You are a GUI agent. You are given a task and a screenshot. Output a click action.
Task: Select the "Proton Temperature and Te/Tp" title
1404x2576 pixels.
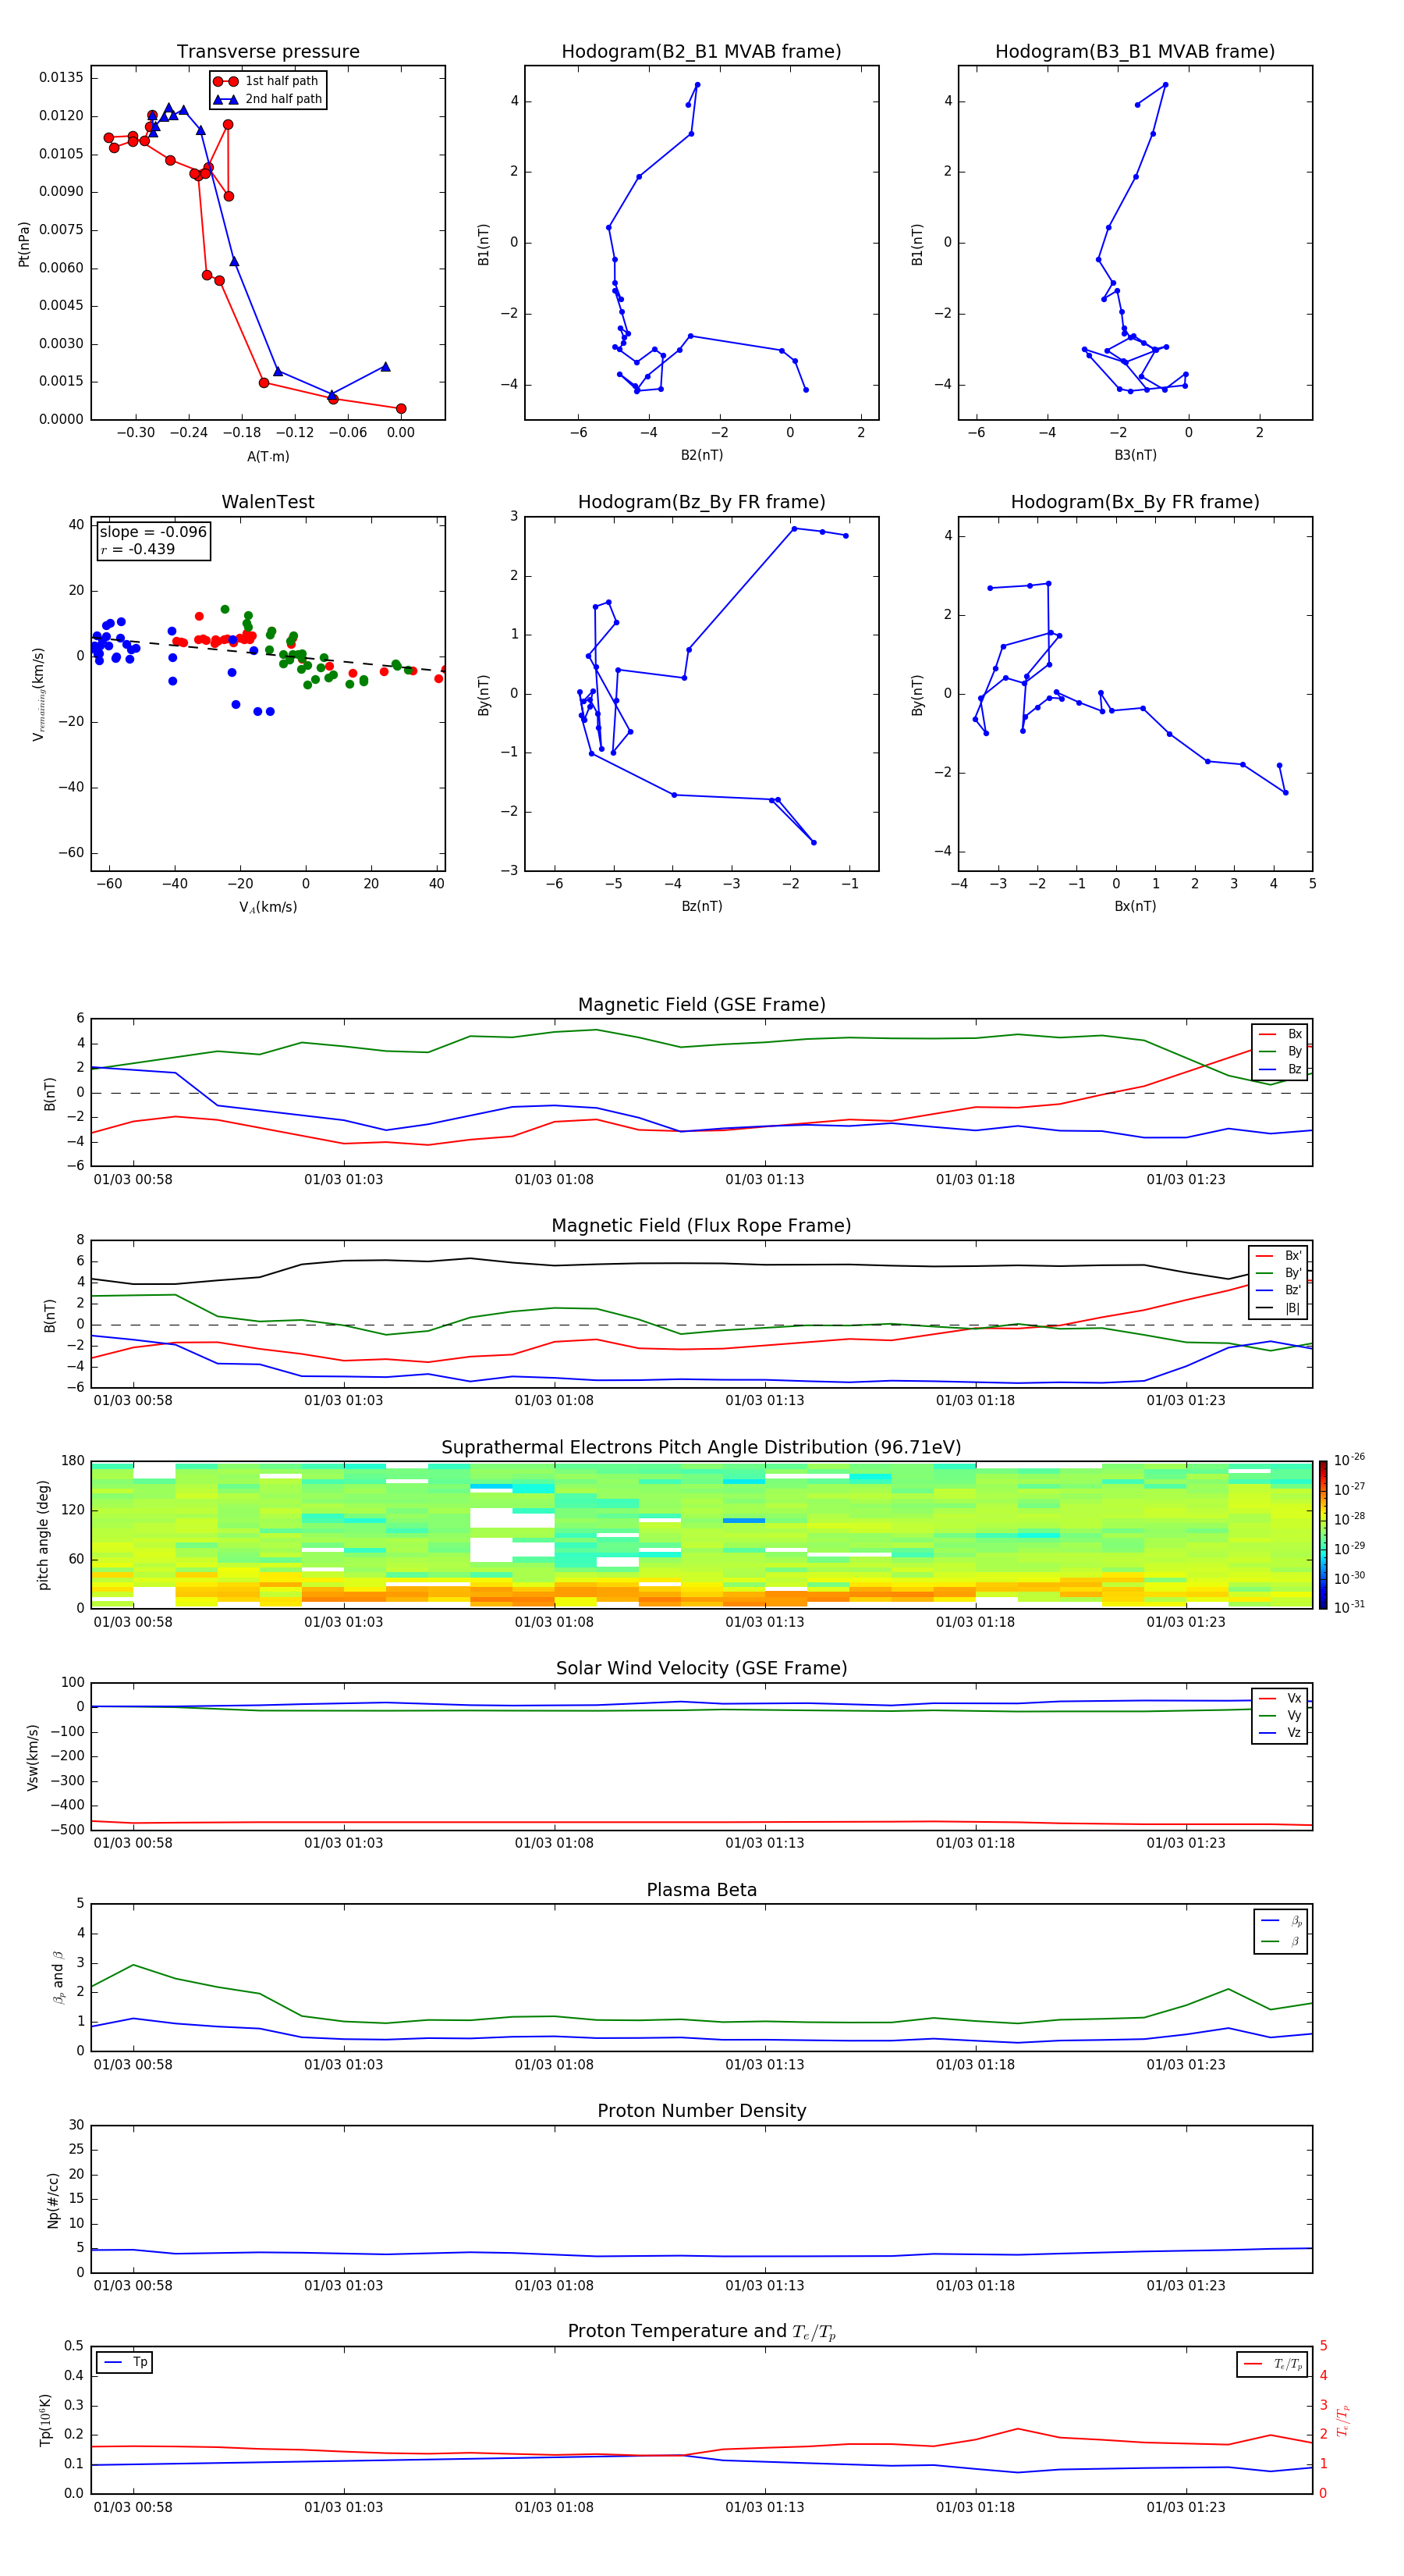click(x=701, y=2332)
